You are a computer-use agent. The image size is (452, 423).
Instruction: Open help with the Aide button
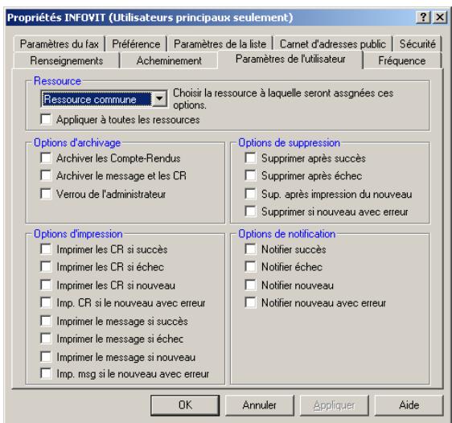(x=409, y=405)
